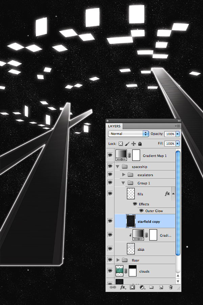Select the clouds layer name
Screen dimensions: 203x305
click(x=144, y=271)
